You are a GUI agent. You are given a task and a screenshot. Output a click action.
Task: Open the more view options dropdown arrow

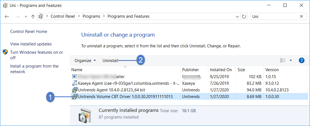(x=291, y=60)
